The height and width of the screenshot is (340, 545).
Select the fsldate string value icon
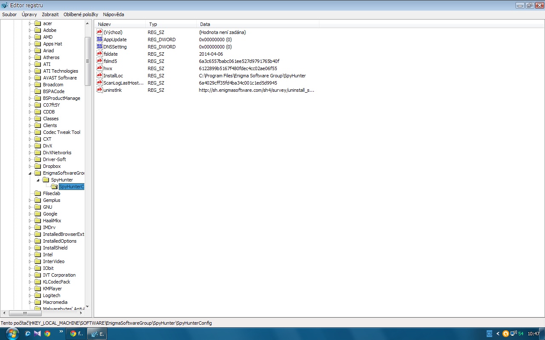pos(100,54)
